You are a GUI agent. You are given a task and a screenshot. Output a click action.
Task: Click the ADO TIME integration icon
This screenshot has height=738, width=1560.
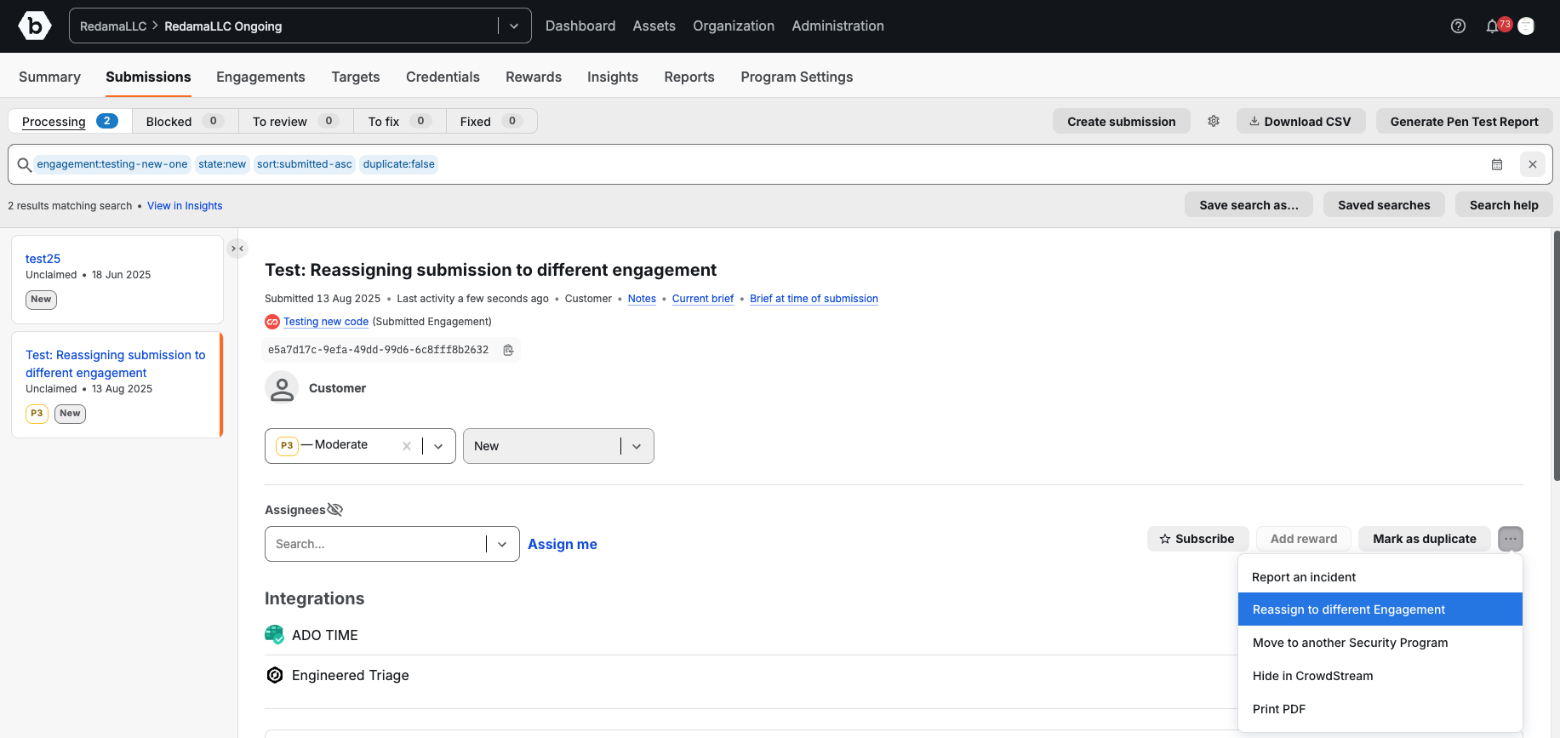pos(274,635)
